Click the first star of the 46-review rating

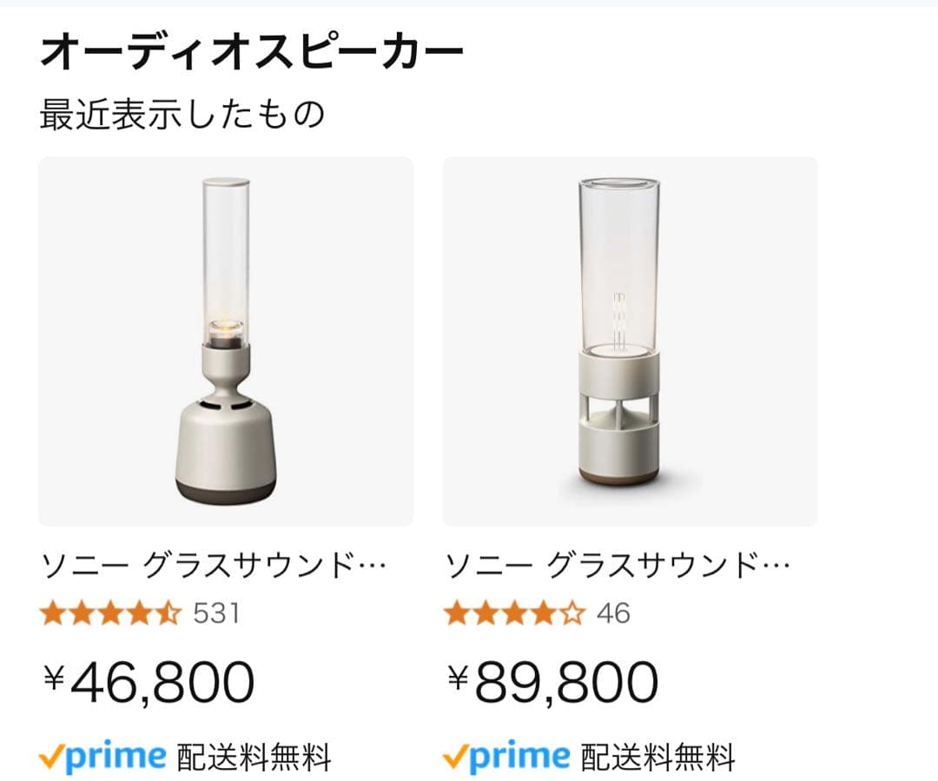click(457, 614)
